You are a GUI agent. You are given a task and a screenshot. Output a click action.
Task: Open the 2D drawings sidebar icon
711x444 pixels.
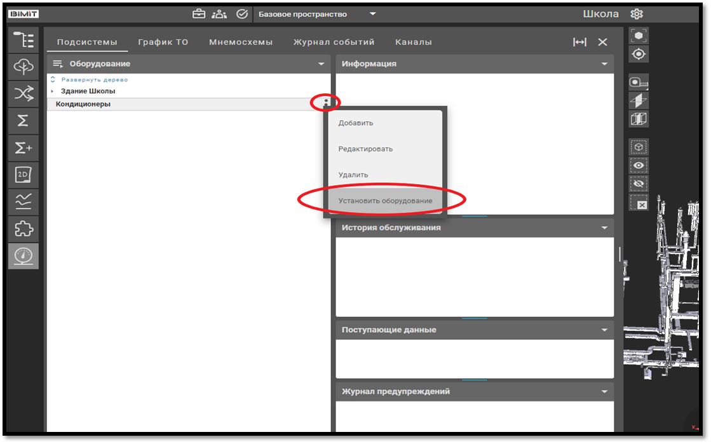(x=24, y=175)
